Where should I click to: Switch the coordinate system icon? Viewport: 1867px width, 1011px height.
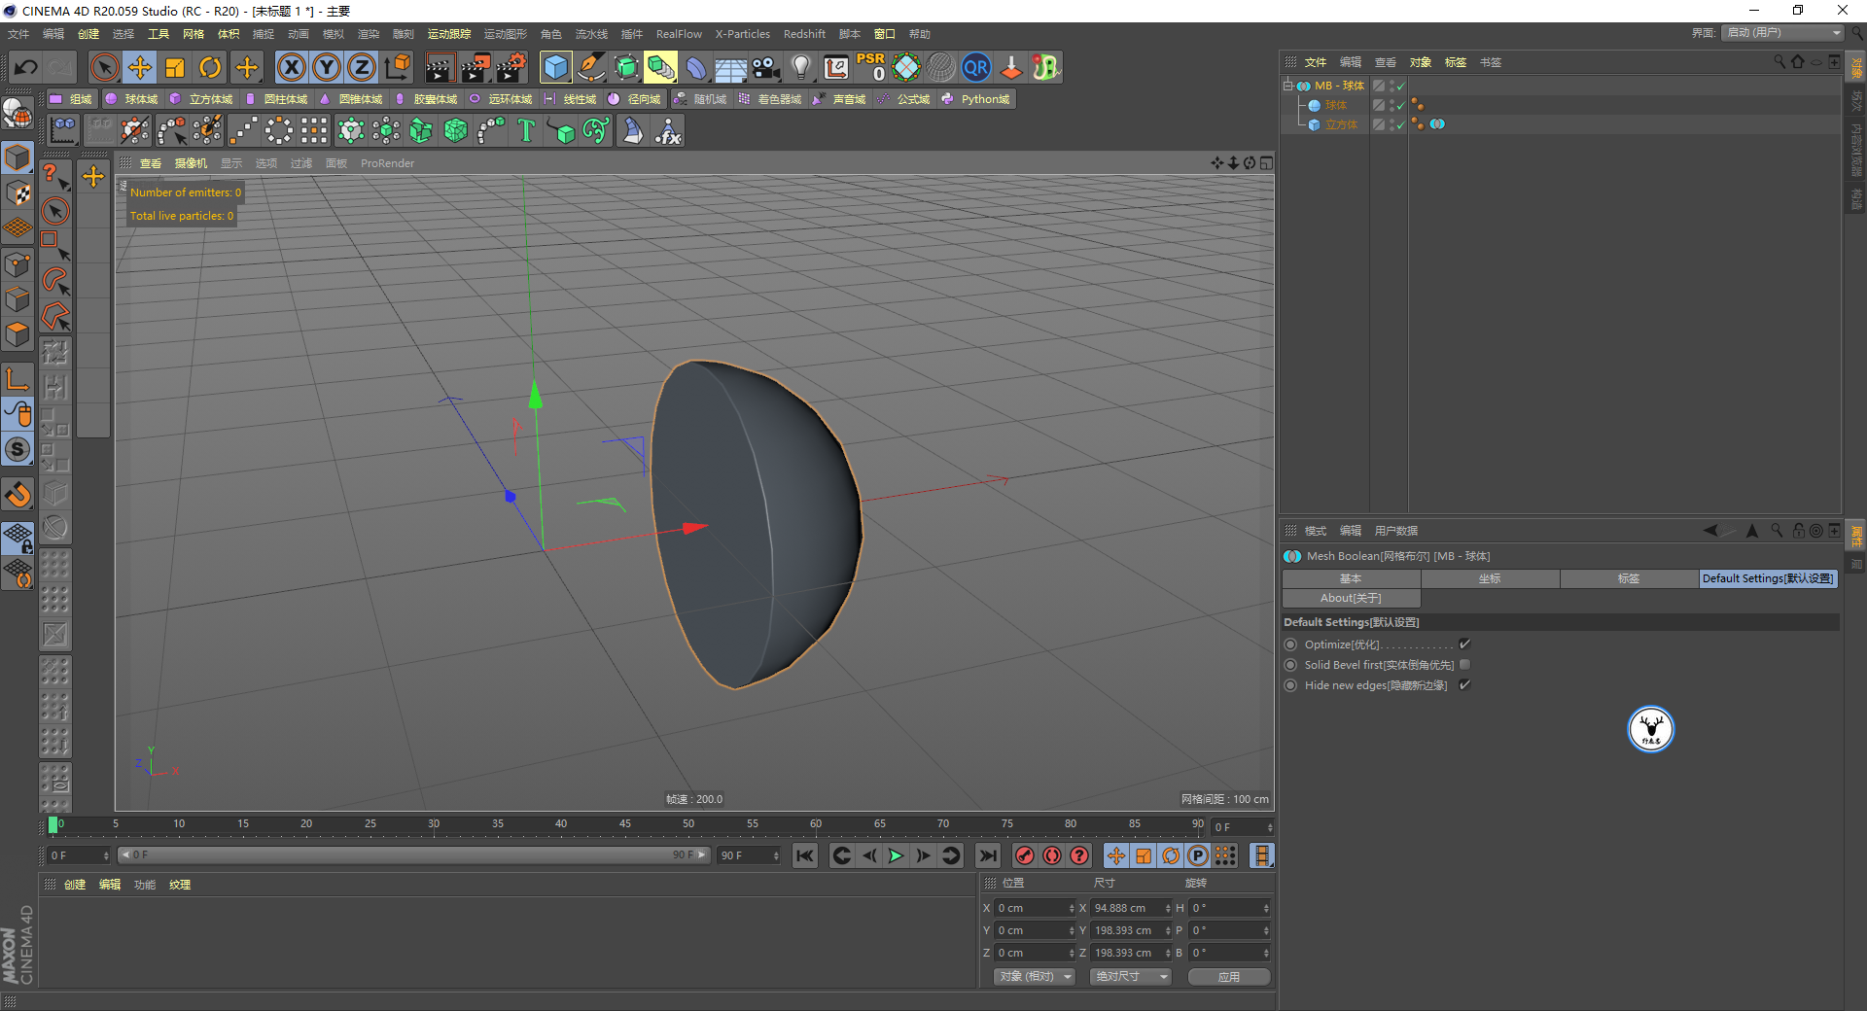[397, 67]
